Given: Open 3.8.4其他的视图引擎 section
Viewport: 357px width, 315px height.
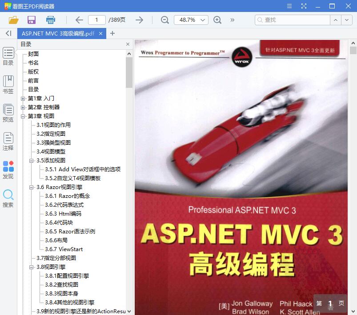Looking at the screenshot, I should pyautogui.click(x=69, y=302).
